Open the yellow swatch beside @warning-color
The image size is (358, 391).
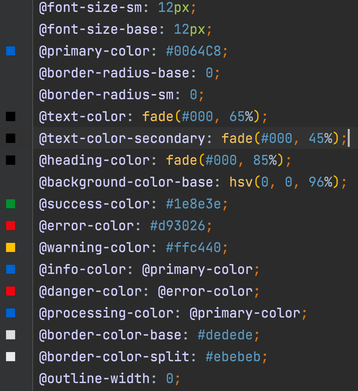(11, 247)
